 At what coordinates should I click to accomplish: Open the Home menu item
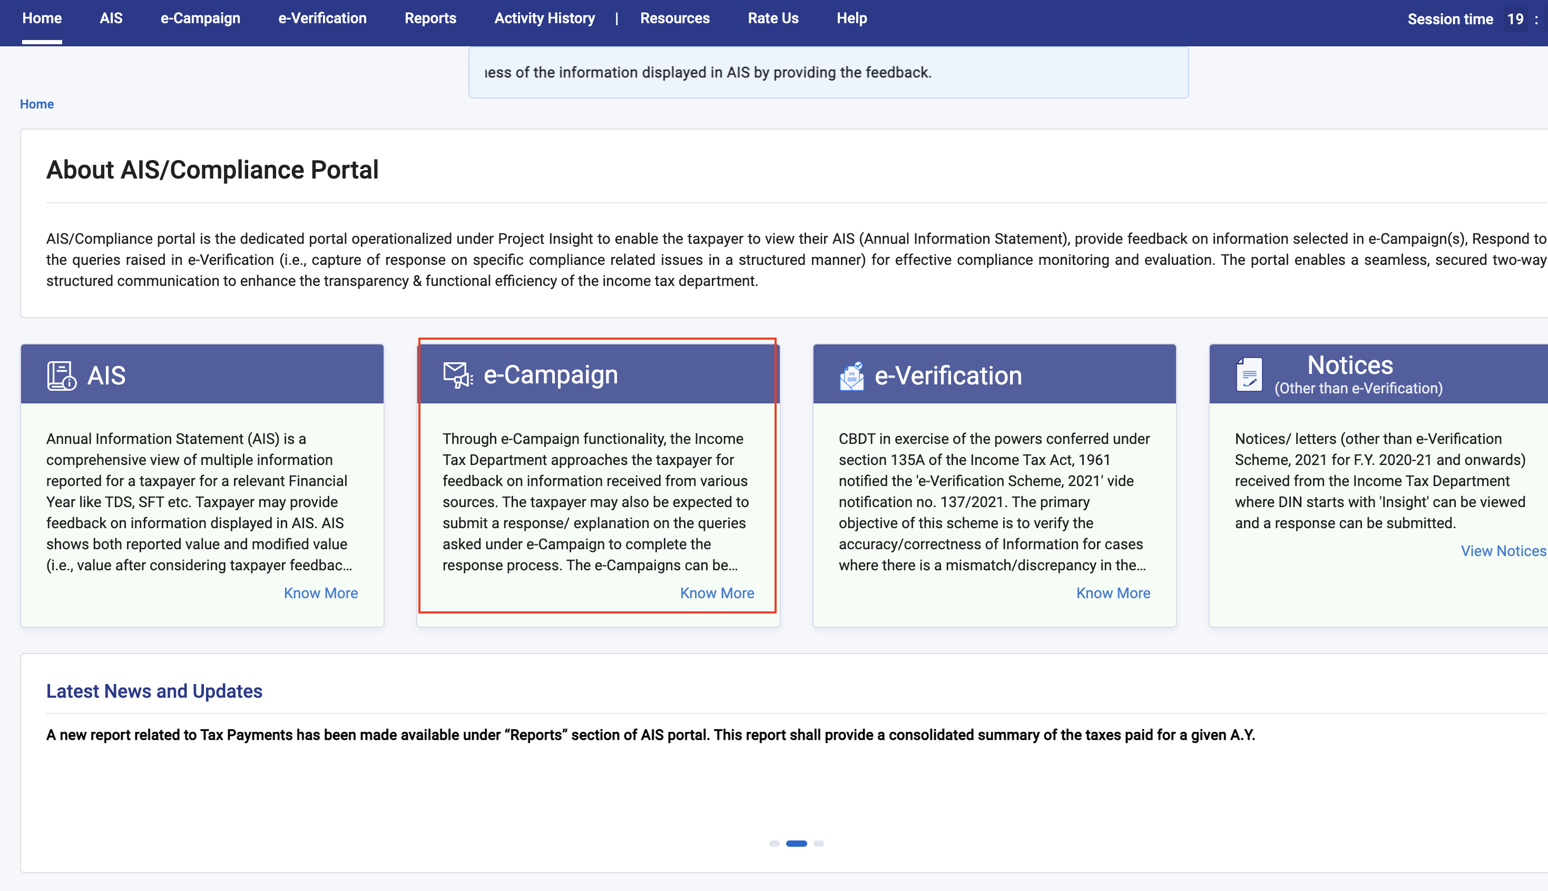point(42,18)
